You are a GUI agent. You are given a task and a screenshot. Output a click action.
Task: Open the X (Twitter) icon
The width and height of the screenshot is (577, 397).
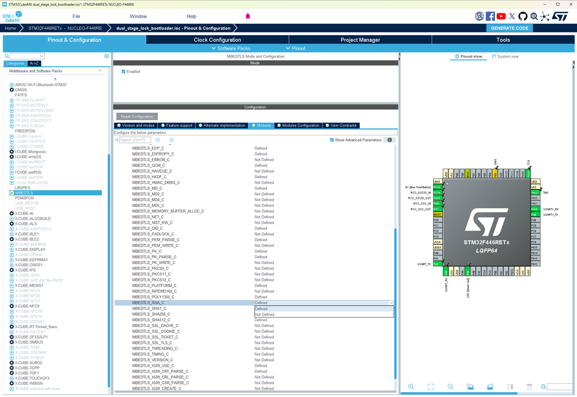tap(512, 16)
